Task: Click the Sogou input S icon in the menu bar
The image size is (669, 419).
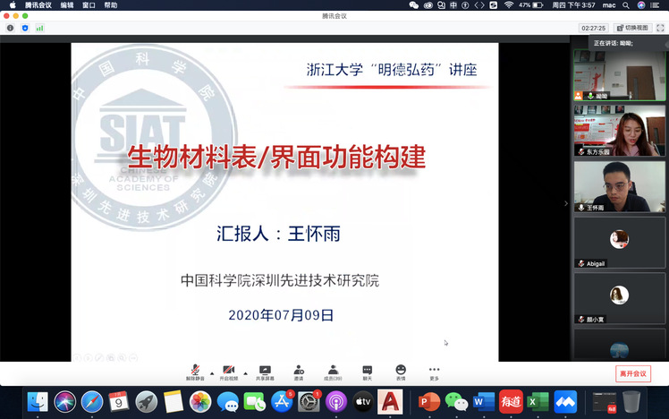Action: tap(493, 5)
